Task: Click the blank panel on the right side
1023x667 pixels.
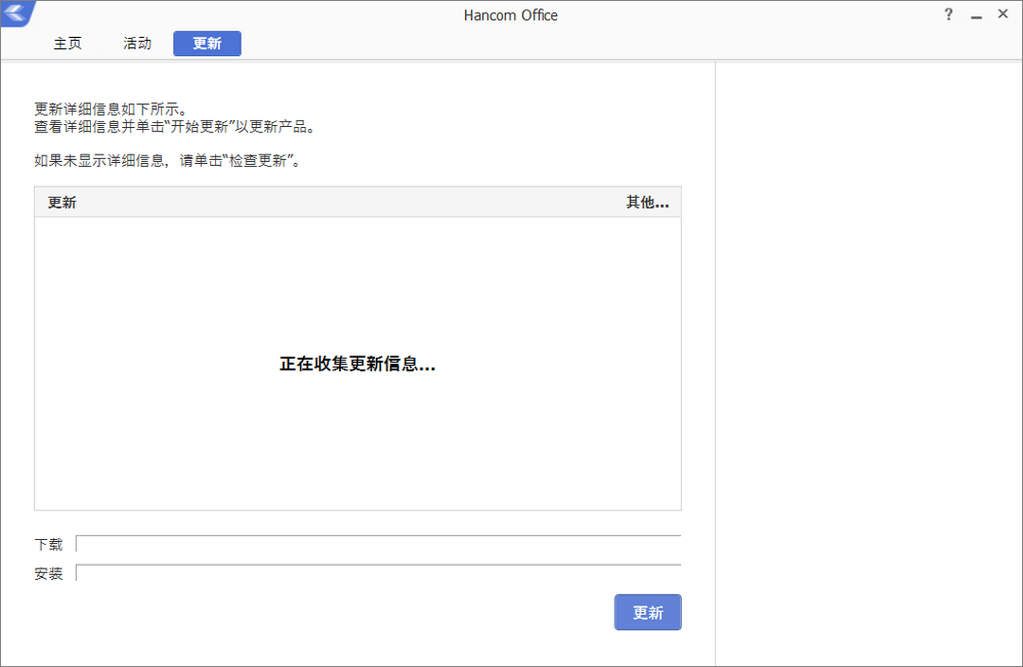Action: click(869, 360)
